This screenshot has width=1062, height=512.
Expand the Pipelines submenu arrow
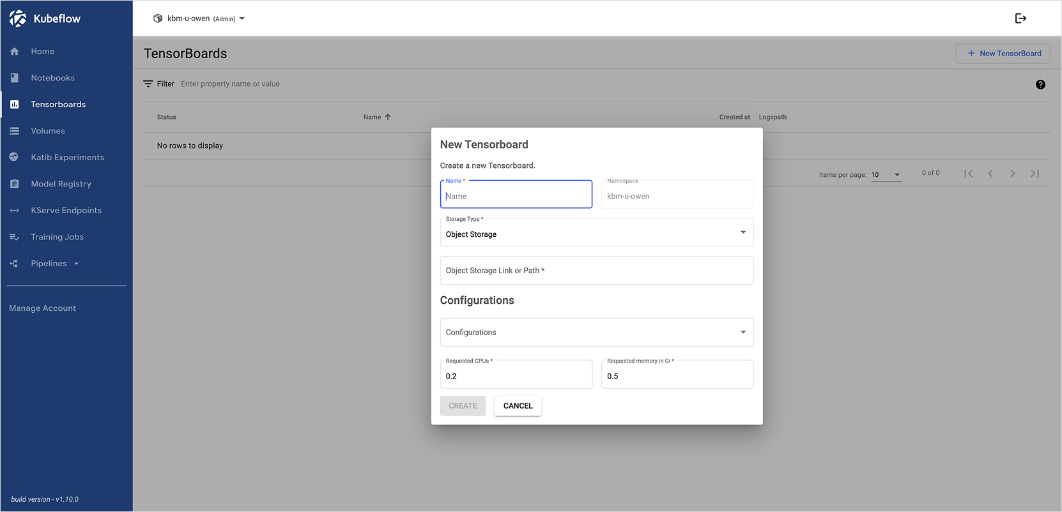pos(77,264)
